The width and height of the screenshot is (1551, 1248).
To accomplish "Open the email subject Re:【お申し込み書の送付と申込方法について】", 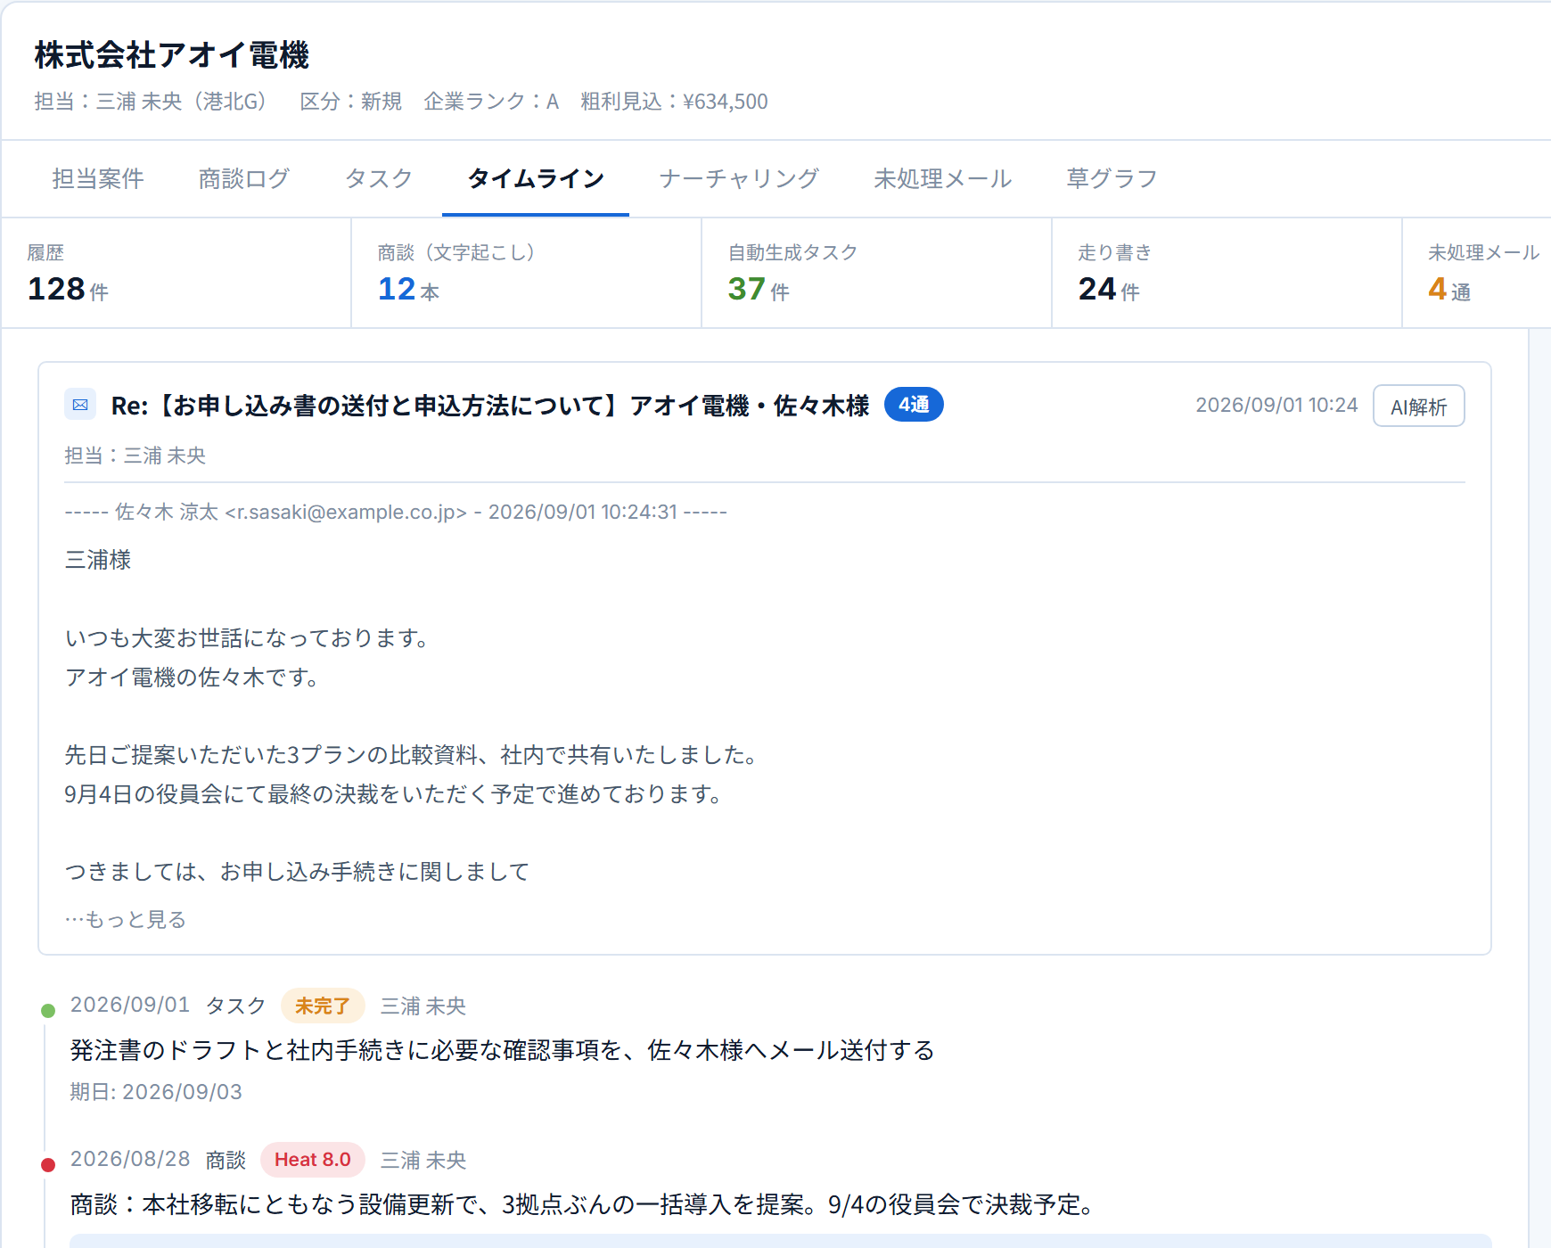I will click(x=490, y=406).
